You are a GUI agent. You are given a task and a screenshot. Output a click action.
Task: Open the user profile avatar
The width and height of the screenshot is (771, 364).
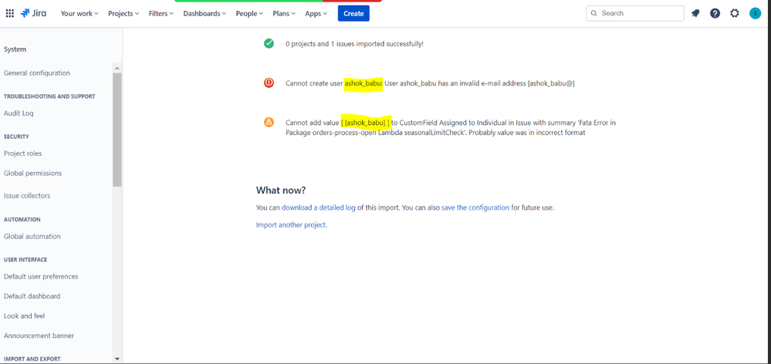[x=755, y=13]
